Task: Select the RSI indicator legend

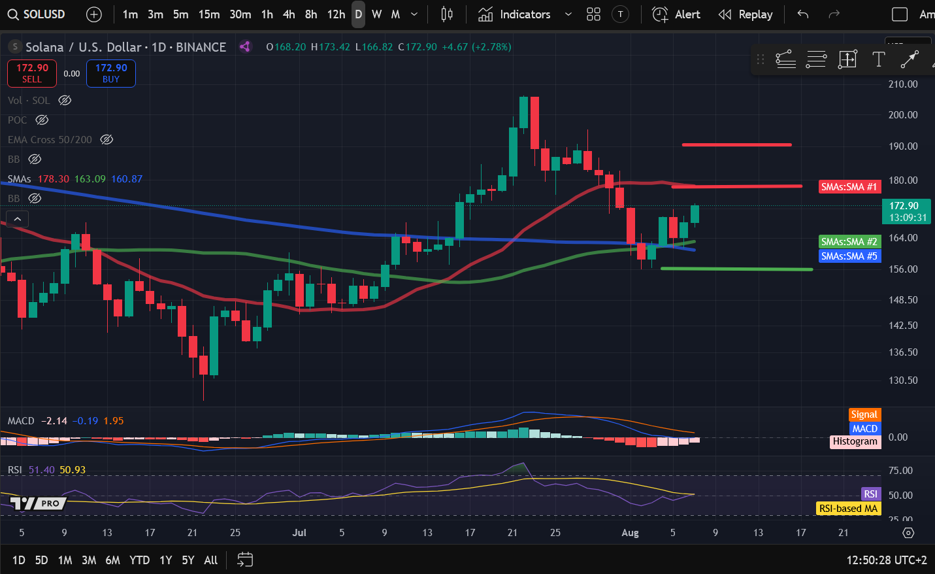Action: (14, 469)
